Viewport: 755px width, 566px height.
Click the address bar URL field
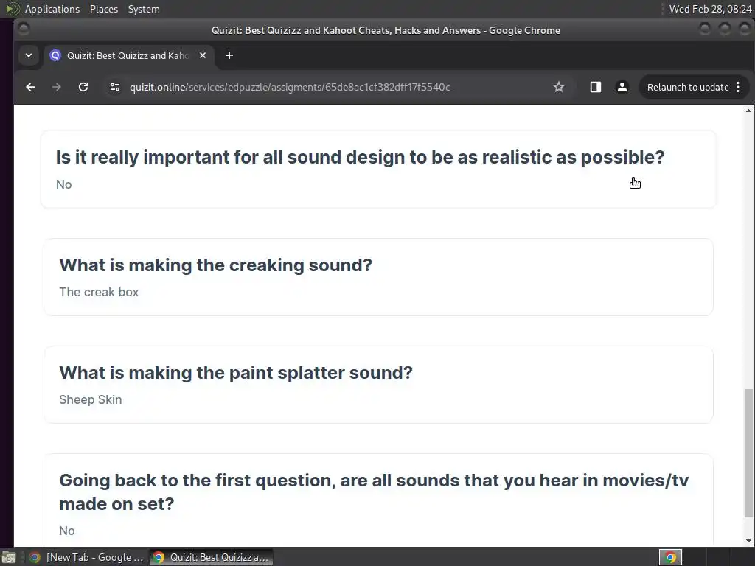coord(332,87)
